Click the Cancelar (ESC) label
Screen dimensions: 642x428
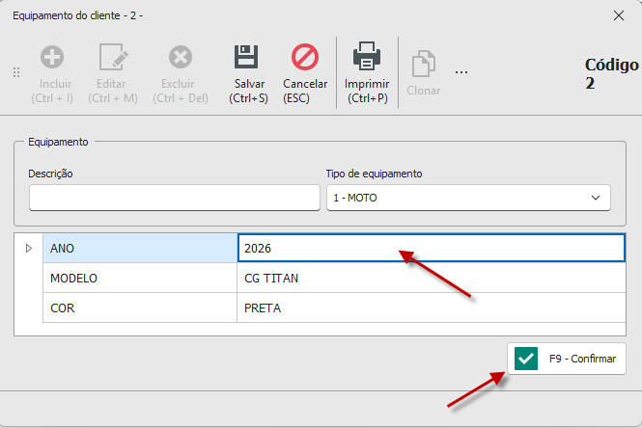click(x=305, y=91)
